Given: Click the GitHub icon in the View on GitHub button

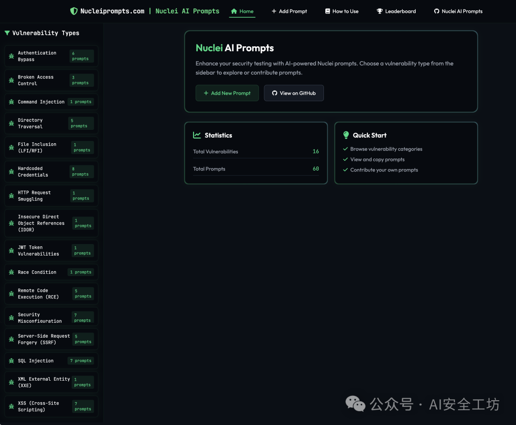Looking at the screenshot, I should click(x=274, y=93).
